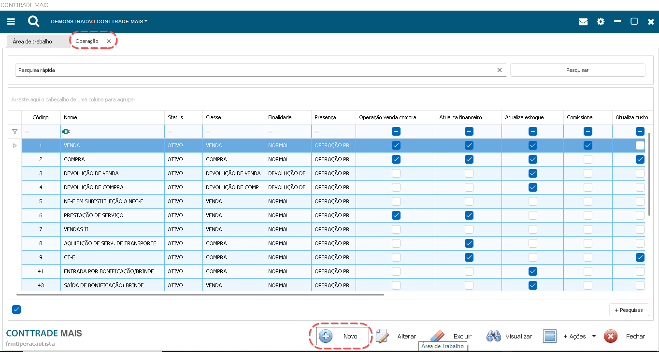Toggle Comissiona checkbox for VENDA row

587,145
